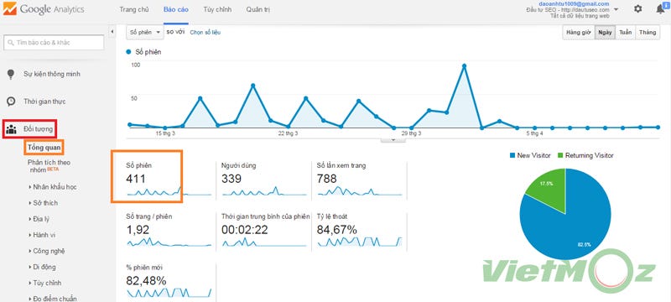The height and width of the screenshot is (302, 671).
Task: Click the Số lần xem trang 788 tile
Action: (x=360, y=180)
